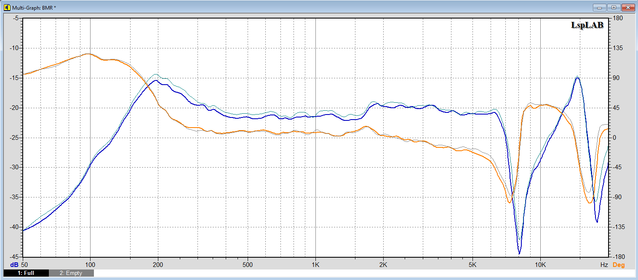Click the 5K frequency axis label
The image size is (638, 280).
(472, 265)
